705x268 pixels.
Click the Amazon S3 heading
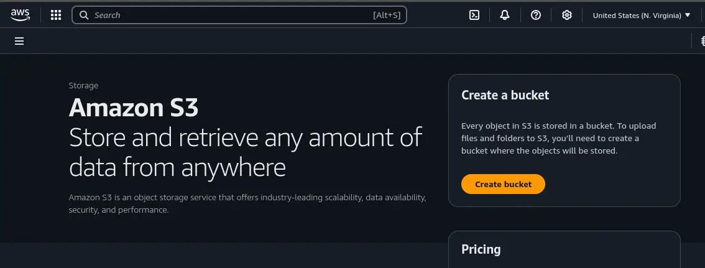pyautogui.click(x=134, y=108)
